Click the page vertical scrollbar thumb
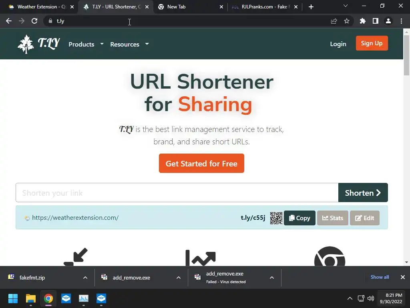This screenshot has width=410, height=308. [x=406, y=55]
